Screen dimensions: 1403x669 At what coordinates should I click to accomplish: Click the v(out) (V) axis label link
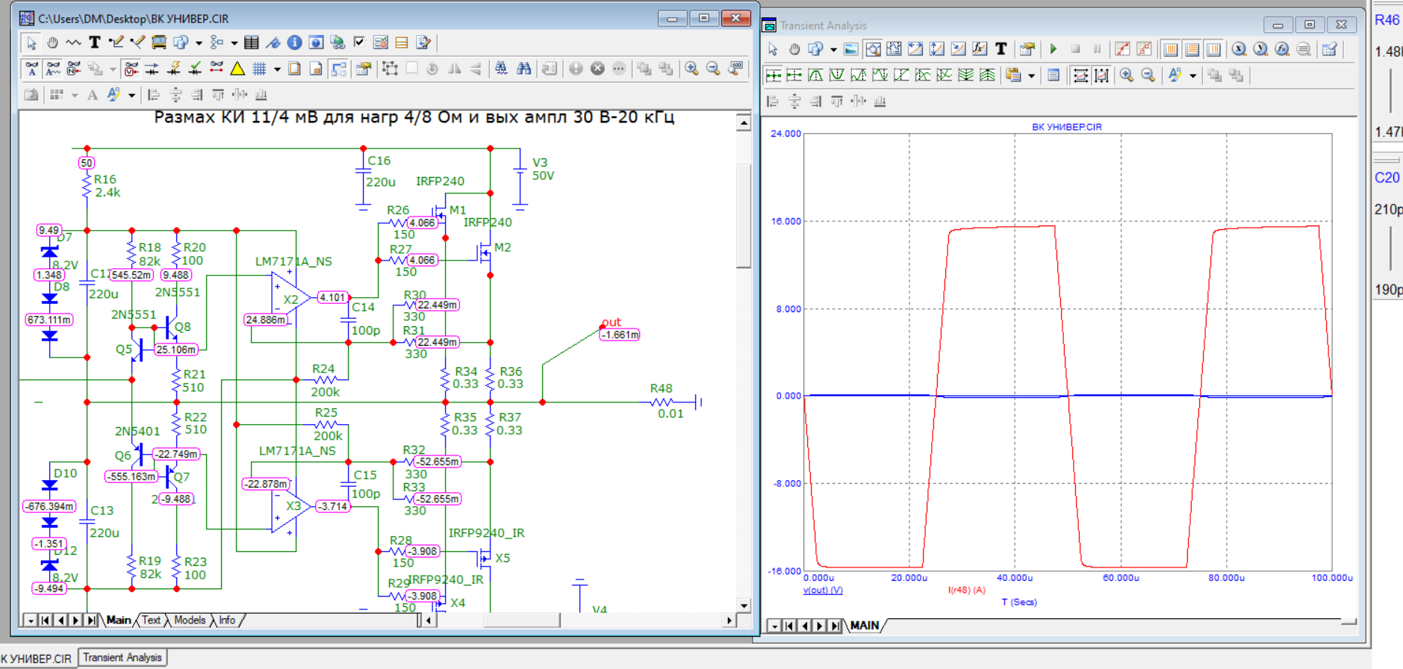(823, 590)
